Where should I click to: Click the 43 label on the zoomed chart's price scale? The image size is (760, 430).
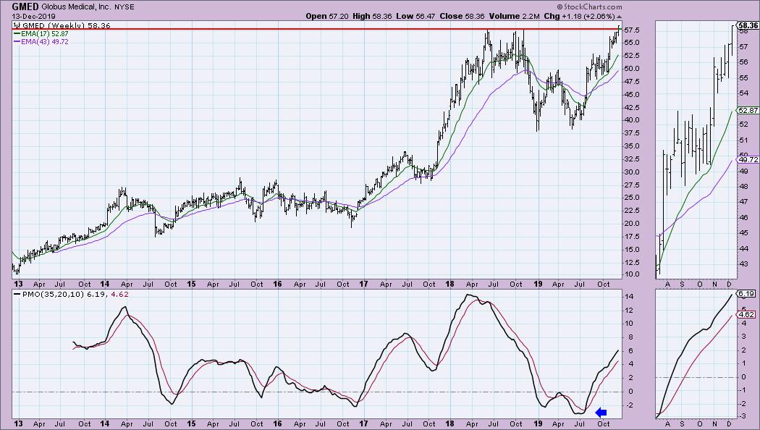click(x=743, y=264)
